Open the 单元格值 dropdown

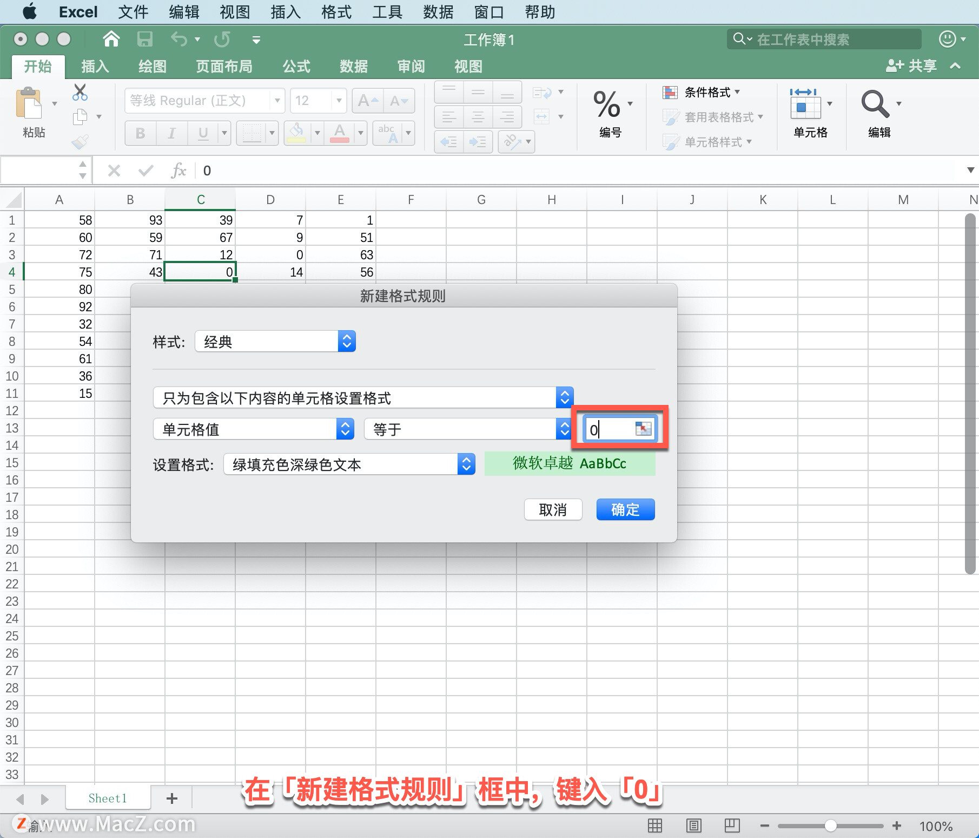click(254, 429)
